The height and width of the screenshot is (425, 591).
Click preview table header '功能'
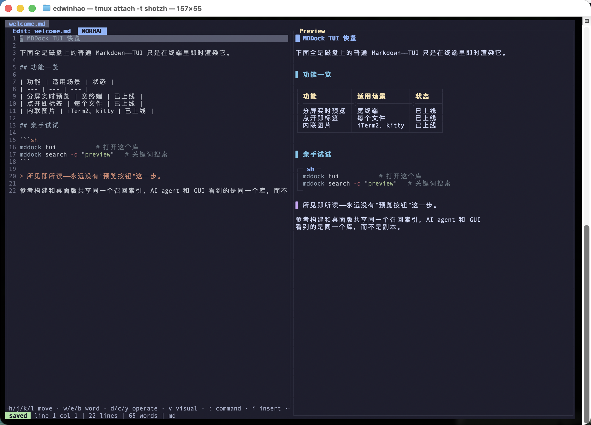[x=309, y=96]
